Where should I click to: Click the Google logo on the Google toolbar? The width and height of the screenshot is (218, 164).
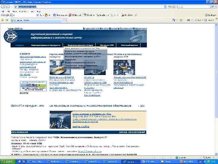[5, 15]
